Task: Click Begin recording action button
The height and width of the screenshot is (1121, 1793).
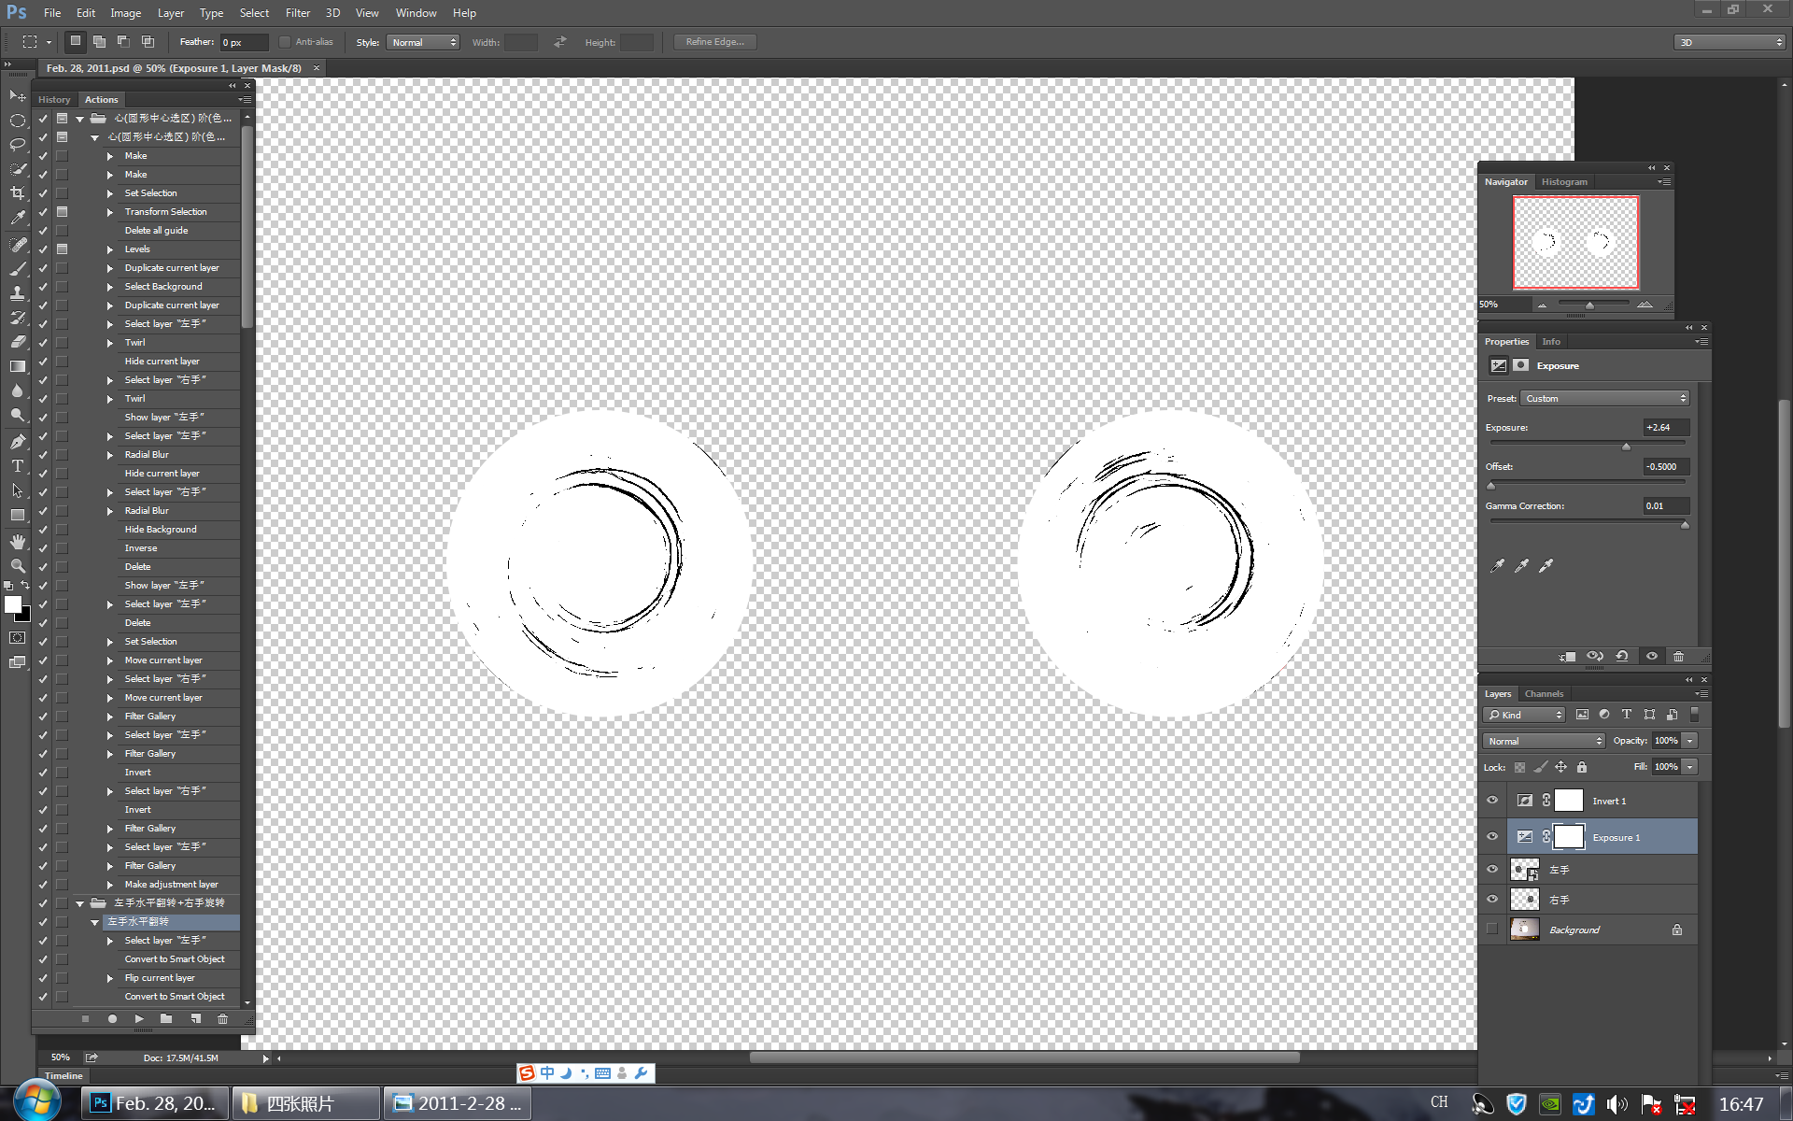Action: [112, 1019]
